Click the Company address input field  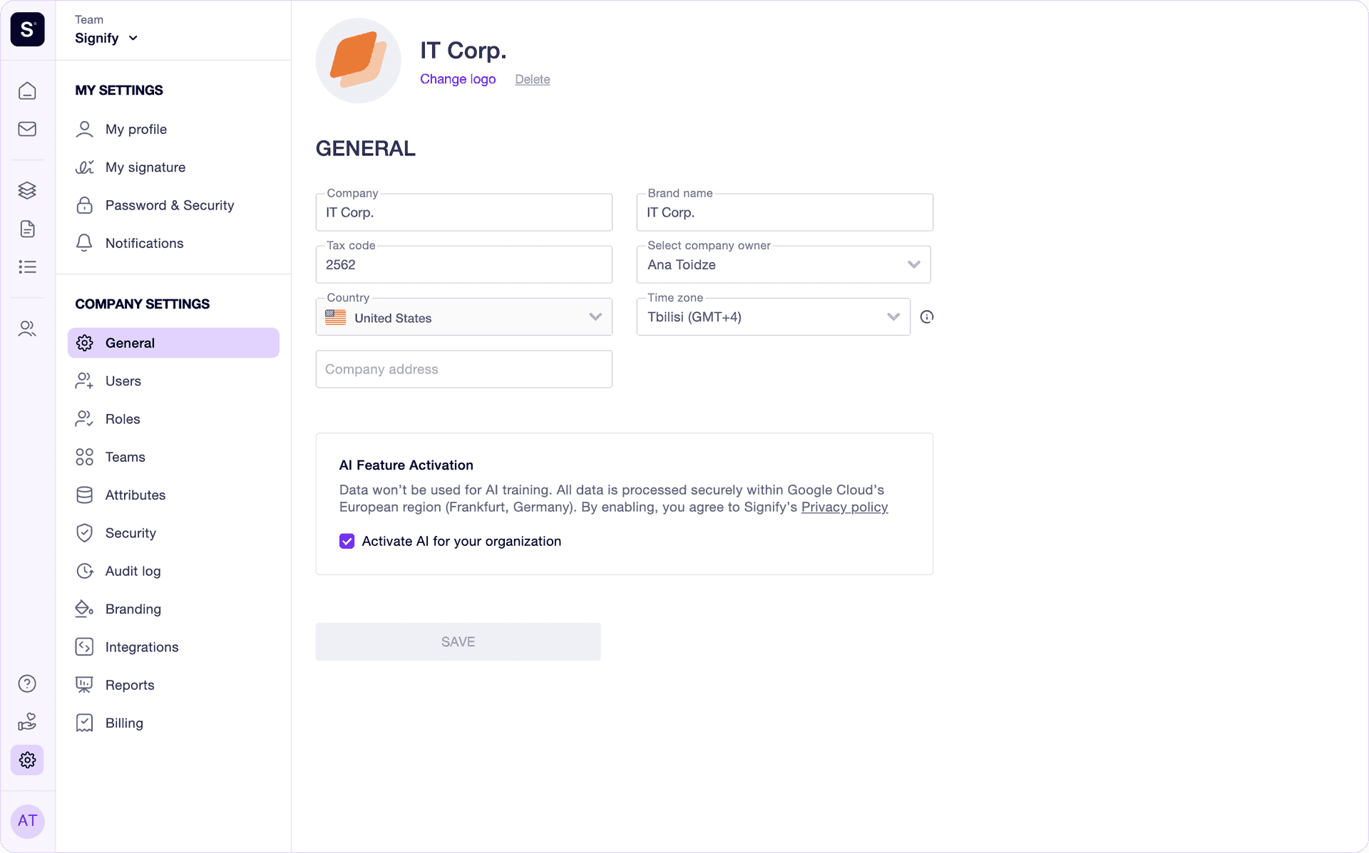click(x=464, y=369)
